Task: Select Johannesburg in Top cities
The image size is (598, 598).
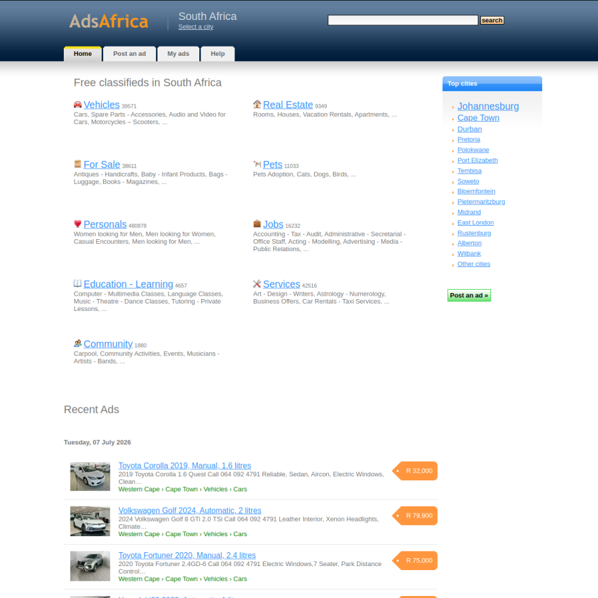Action: coord(488,106)
